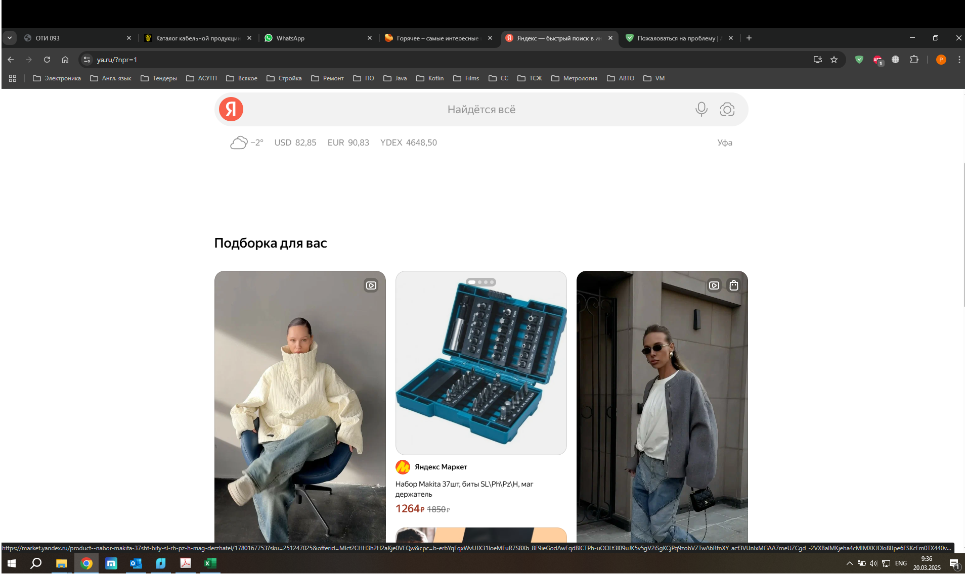Viewport: 965px width, 576px height.
Task: Switch to the WhatsApp tab
Action: point(291,38)
